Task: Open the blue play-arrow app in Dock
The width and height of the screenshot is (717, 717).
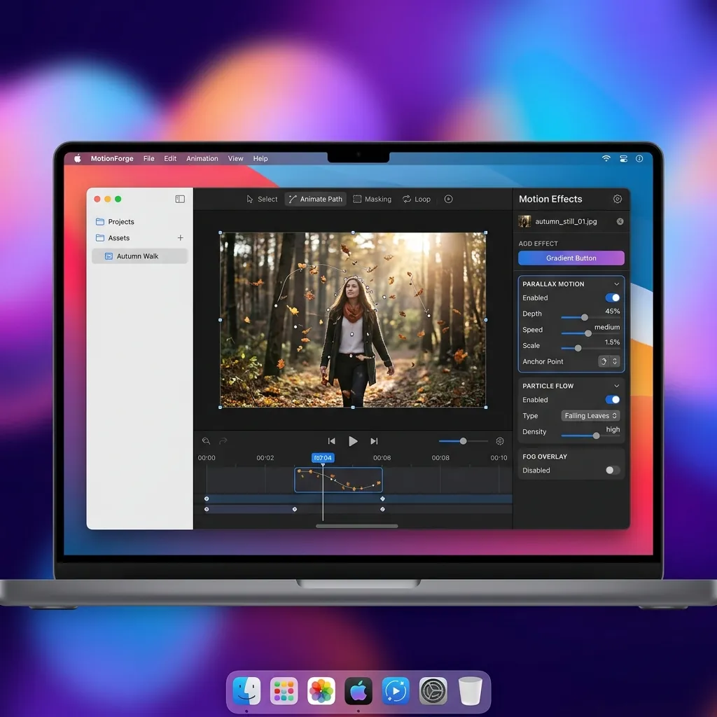Action: tap(396, 690)
